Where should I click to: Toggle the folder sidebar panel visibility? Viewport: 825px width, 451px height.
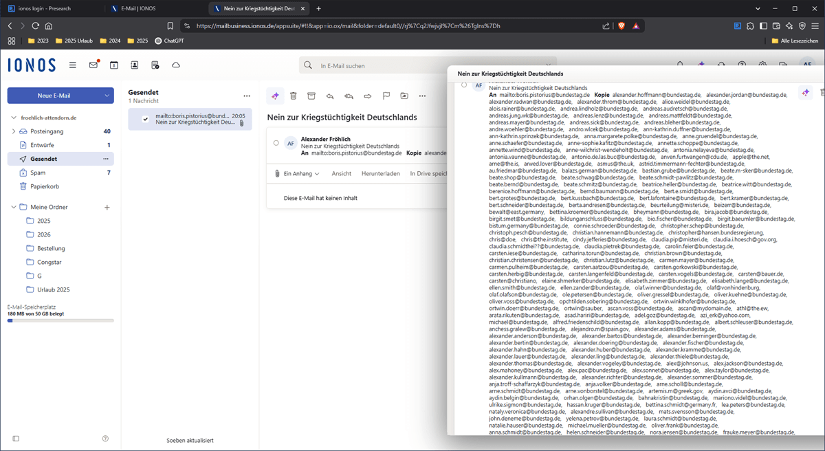click(16, 439)
